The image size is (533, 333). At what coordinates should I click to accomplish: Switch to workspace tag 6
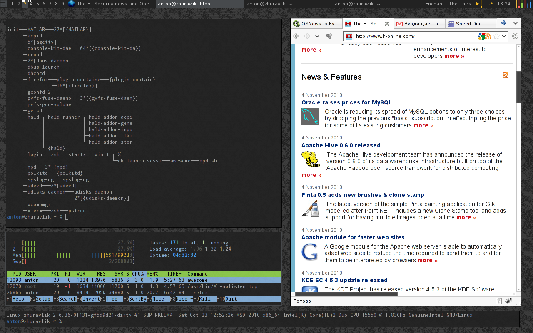click(44, 4)
